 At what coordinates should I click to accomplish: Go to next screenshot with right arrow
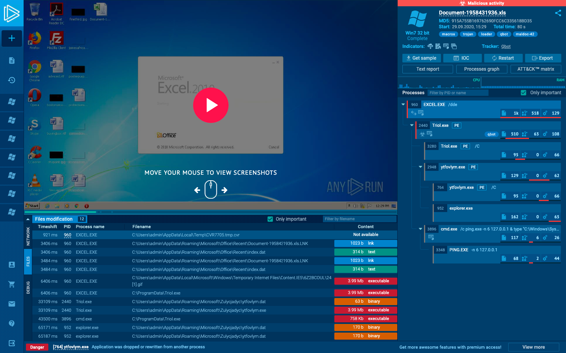[x=225, y=190]
